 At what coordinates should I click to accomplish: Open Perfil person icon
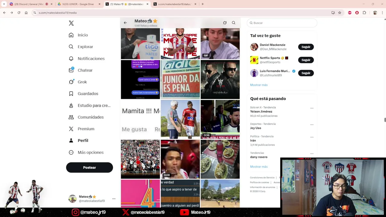click(x=71, y=140)
